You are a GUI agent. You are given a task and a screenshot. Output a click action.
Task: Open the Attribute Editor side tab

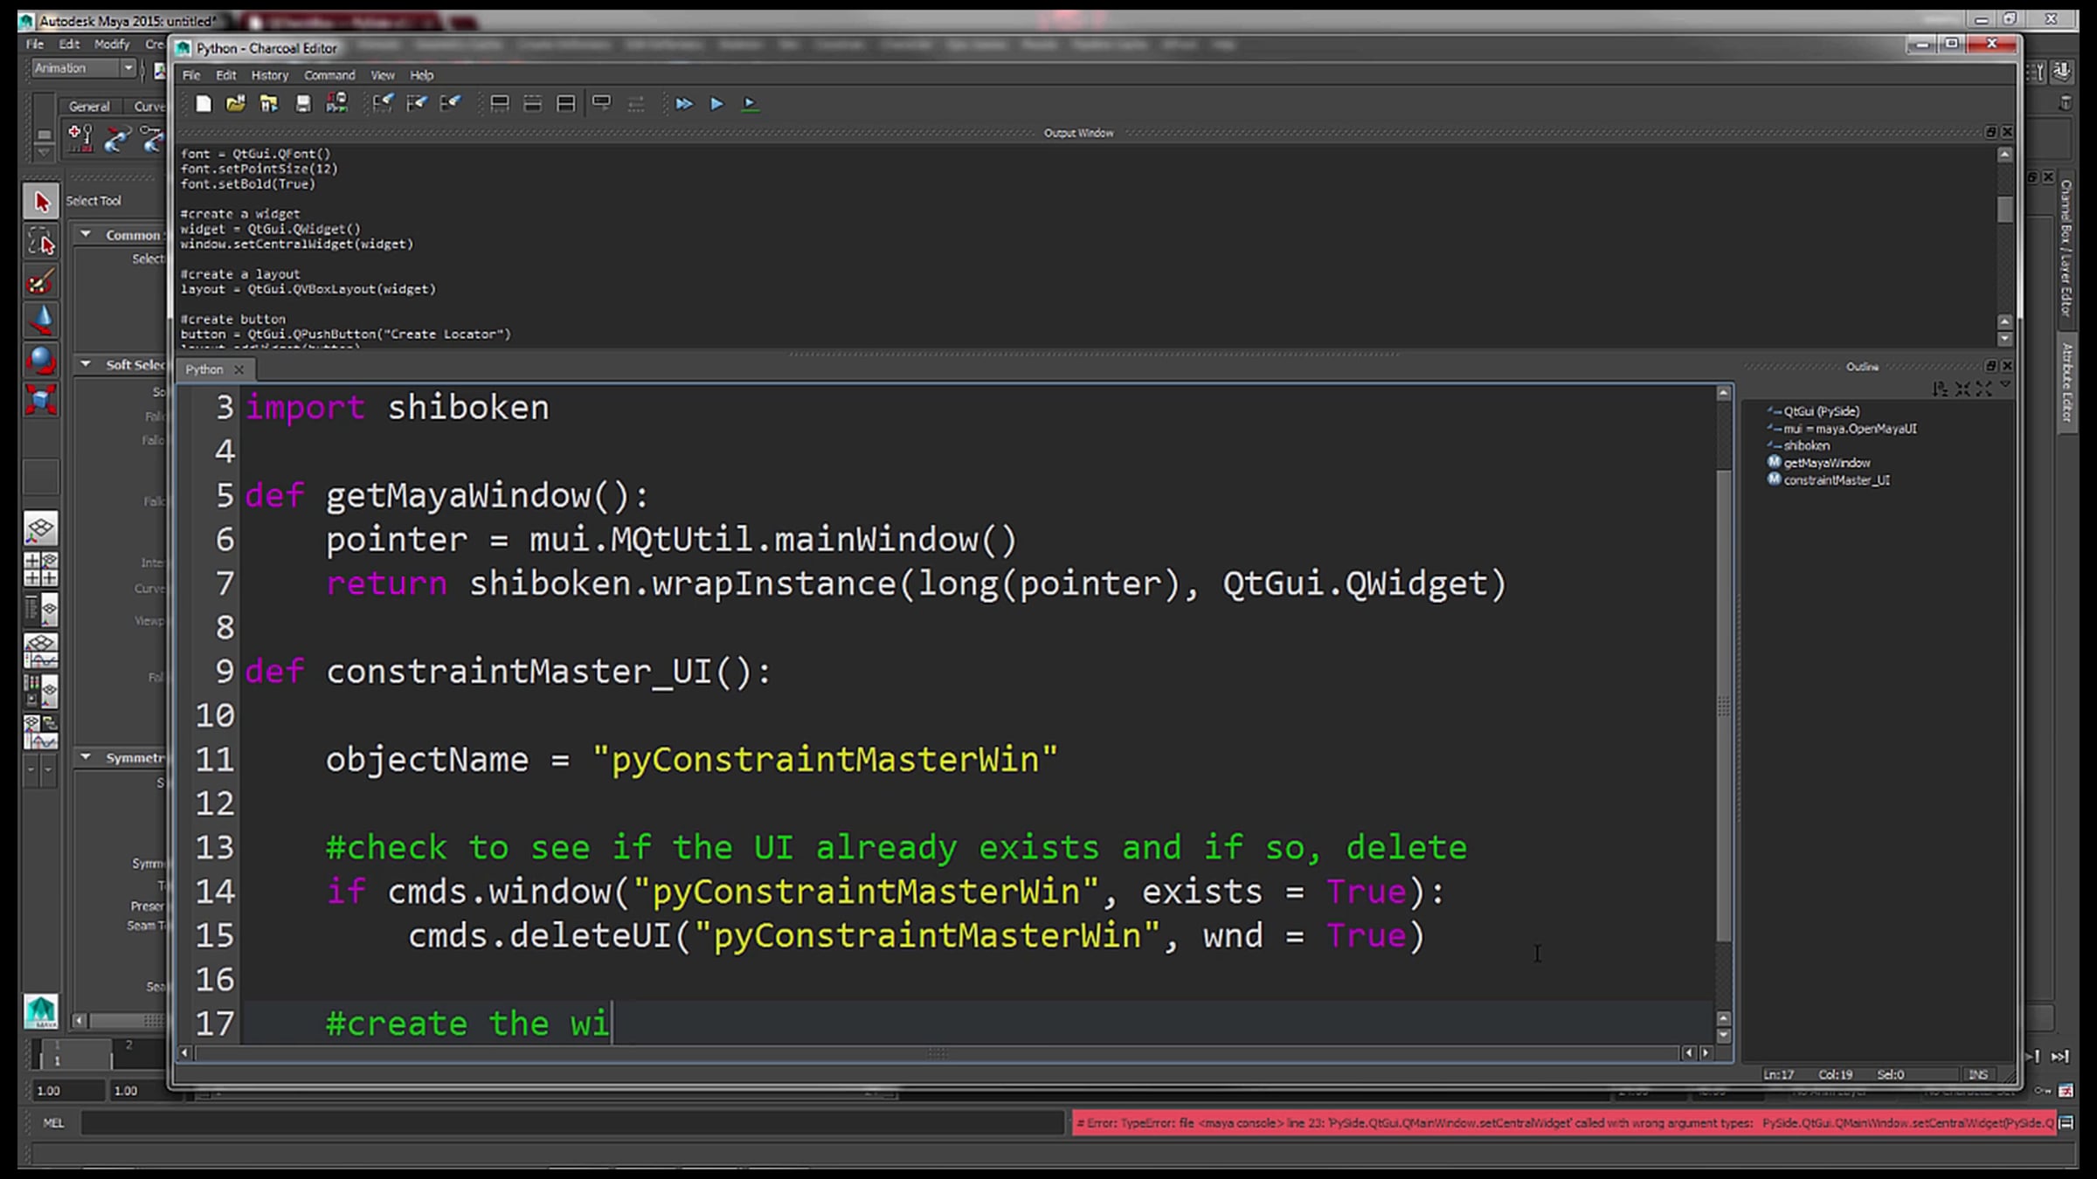2066,382
